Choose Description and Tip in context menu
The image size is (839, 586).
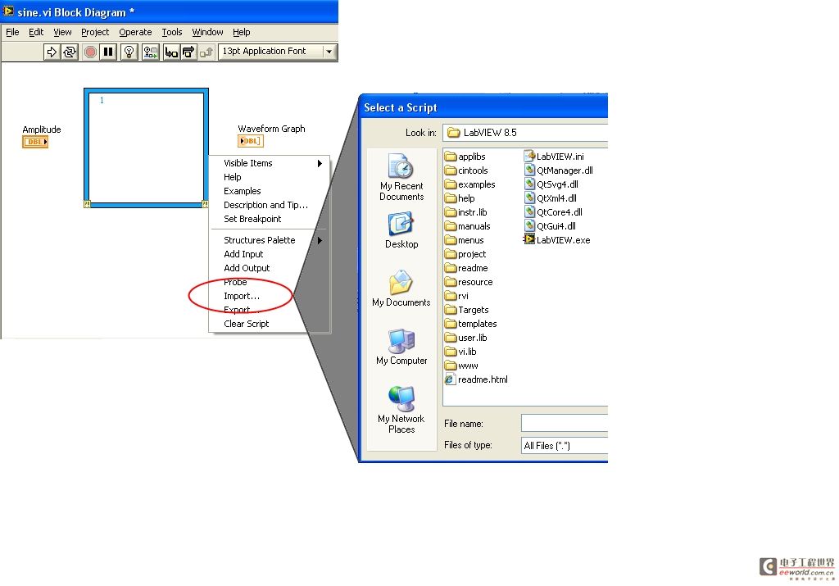pyautogui.click(x=269, y=205)
